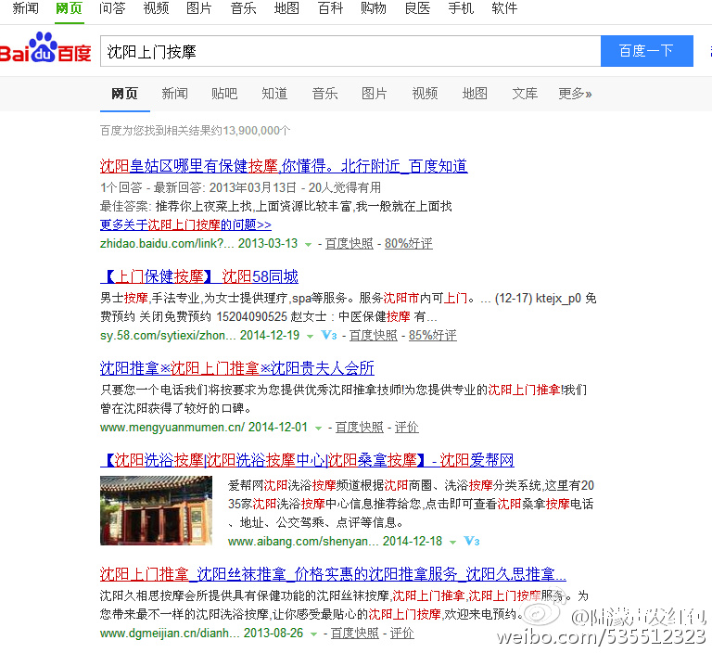This screenshot has height=653, width=712.
Task: Open the 爱帮网 result thumbnail image
Action: [156, 511]
